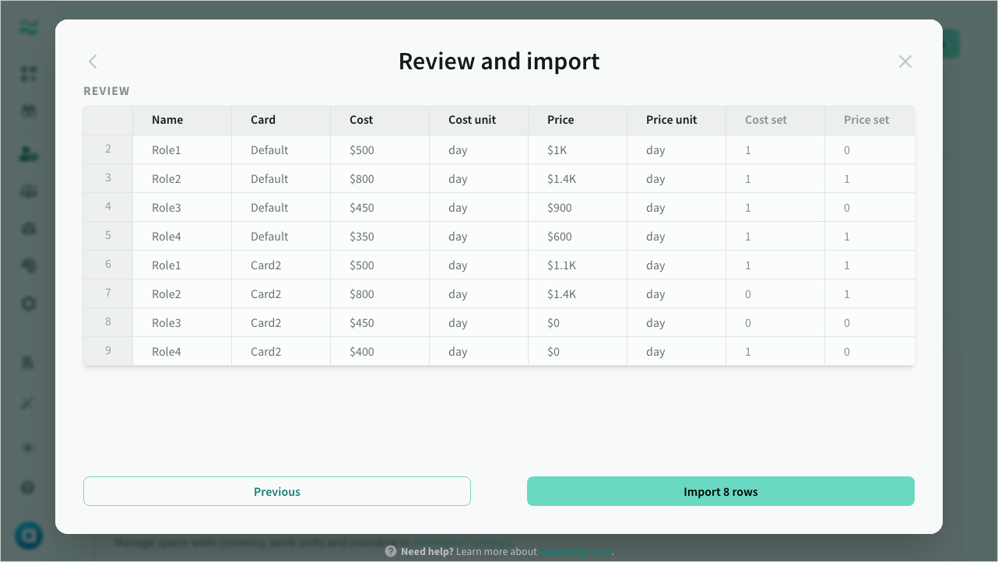998x562 pixels.
Task: Click the user avatar at the sidebar bottom
Action: [x=28, y=536]
